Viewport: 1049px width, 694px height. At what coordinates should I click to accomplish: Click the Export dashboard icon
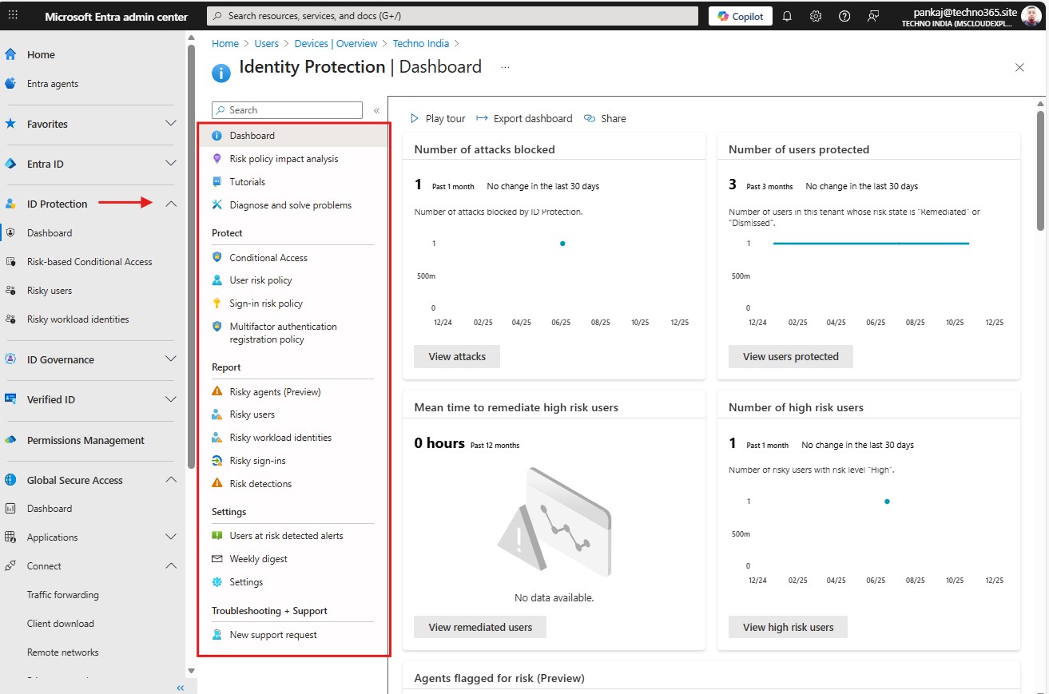coord(482,118)
